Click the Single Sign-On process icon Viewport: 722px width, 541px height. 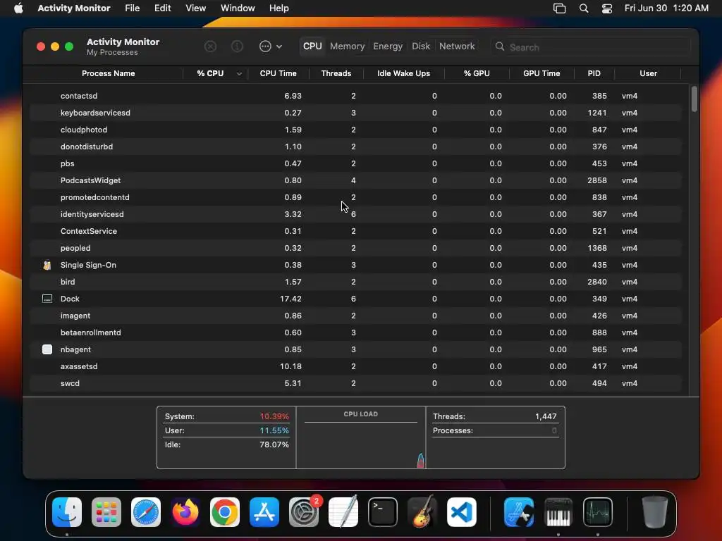click(x=47, y=265)
